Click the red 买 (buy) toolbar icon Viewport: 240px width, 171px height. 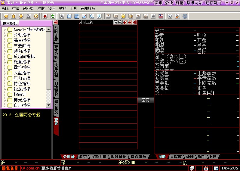[x=45, y=16]
